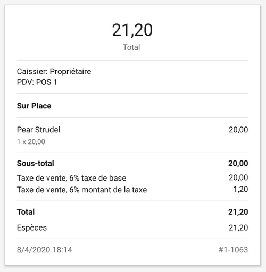Screen dimensions: 266x272
Task: Select the bold 21,20 total value
Action: coord(238,212)
